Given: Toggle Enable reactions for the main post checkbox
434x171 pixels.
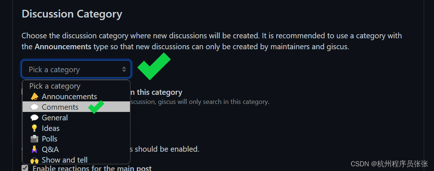Looking at the screenshot, I should pyautogui.click(x=25, y=168).
